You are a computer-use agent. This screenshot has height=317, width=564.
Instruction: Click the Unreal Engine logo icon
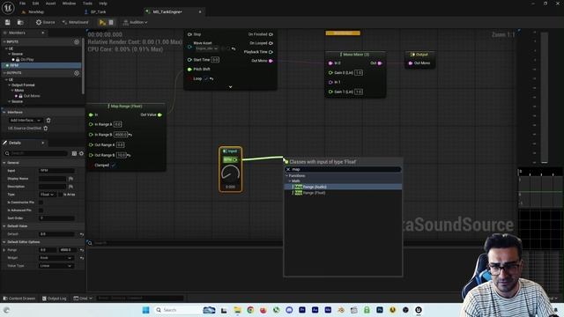[8, 8]
